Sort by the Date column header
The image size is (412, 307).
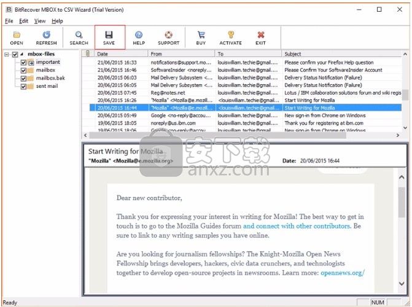[122, 53]
